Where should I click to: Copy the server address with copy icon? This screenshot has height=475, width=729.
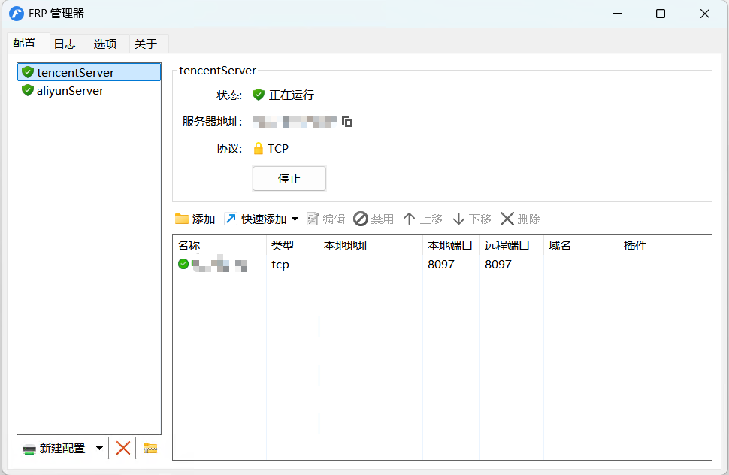[x=347, y=121]
